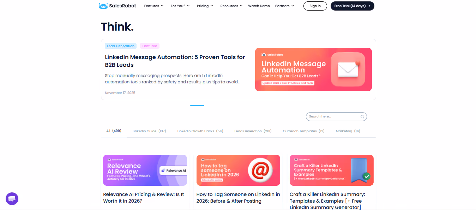Click the November 17, 2025 date text
Image resolution: width=476 pixels, height=210 pixels.
coord(120,93)
